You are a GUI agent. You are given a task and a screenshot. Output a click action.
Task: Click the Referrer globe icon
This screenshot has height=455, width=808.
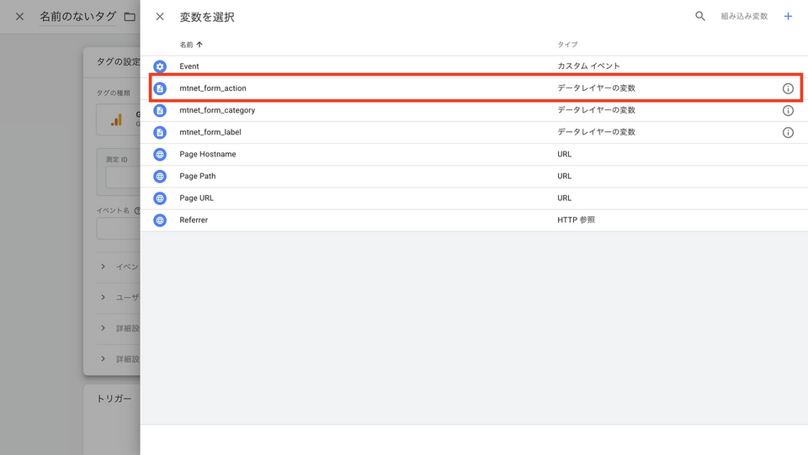coord(160,220)
